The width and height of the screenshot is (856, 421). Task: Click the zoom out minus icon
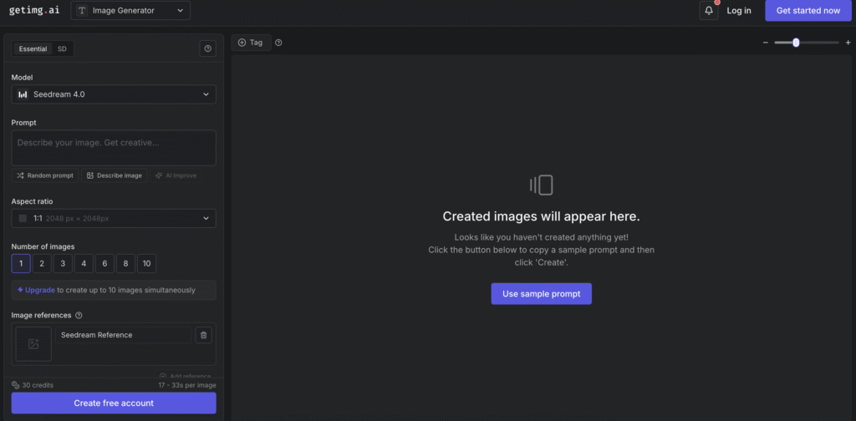pos(765,43)
